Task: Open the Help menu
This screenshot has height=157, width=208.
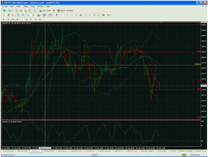Action: [48, 6]
